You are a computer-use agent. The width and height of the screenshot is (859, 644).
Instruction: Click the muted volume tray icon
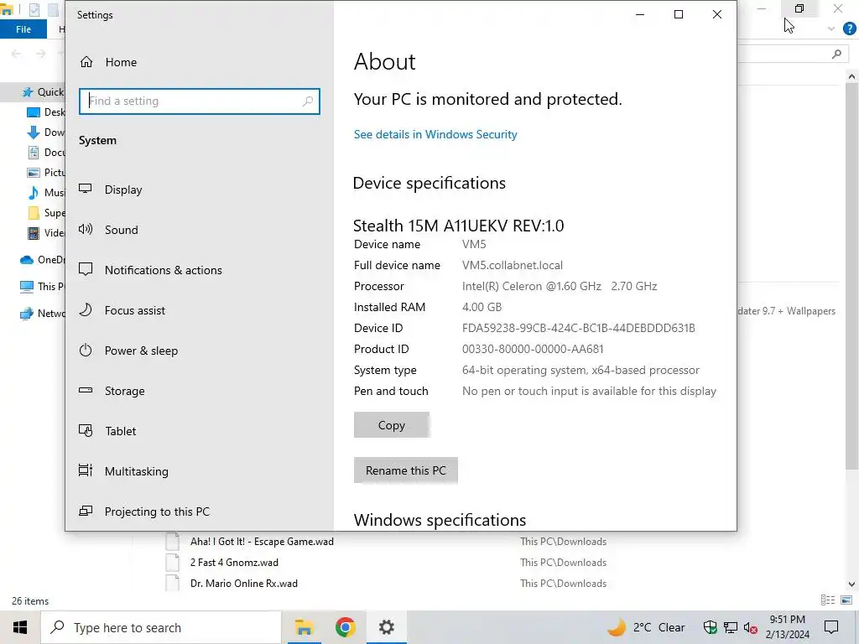click(751, 627)
